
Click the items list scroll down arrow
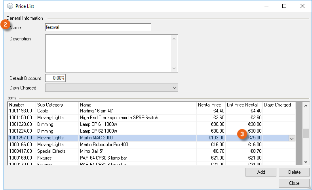[306, 161]
